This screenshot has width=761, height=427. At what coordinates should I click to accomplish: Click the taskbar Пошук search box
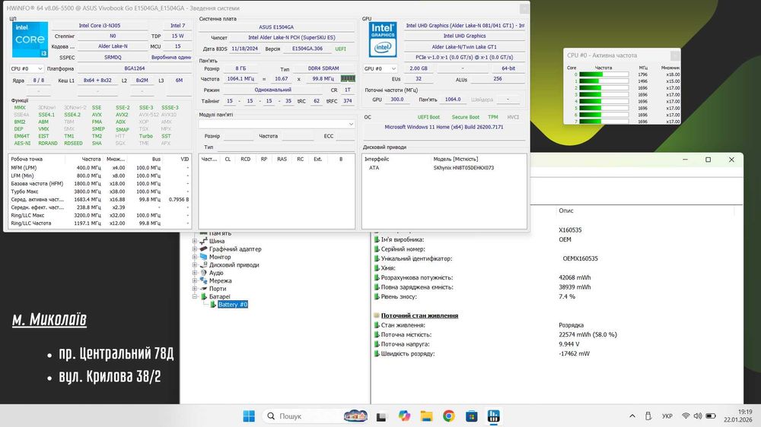pyautogui.click(x=316, y=416)
